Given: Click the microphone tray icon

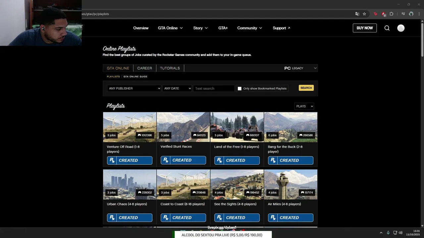Looking at the screenshot, I should pyautogui.click(x=388, y=233).
